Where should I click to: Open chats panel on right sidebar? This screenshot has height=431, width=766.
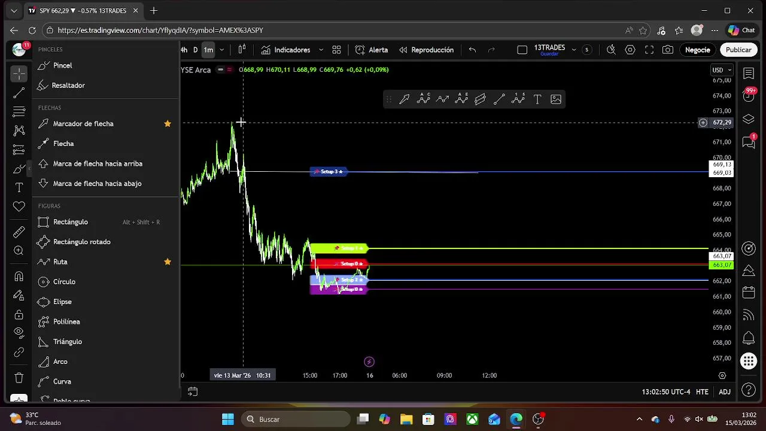coord(749,142)
